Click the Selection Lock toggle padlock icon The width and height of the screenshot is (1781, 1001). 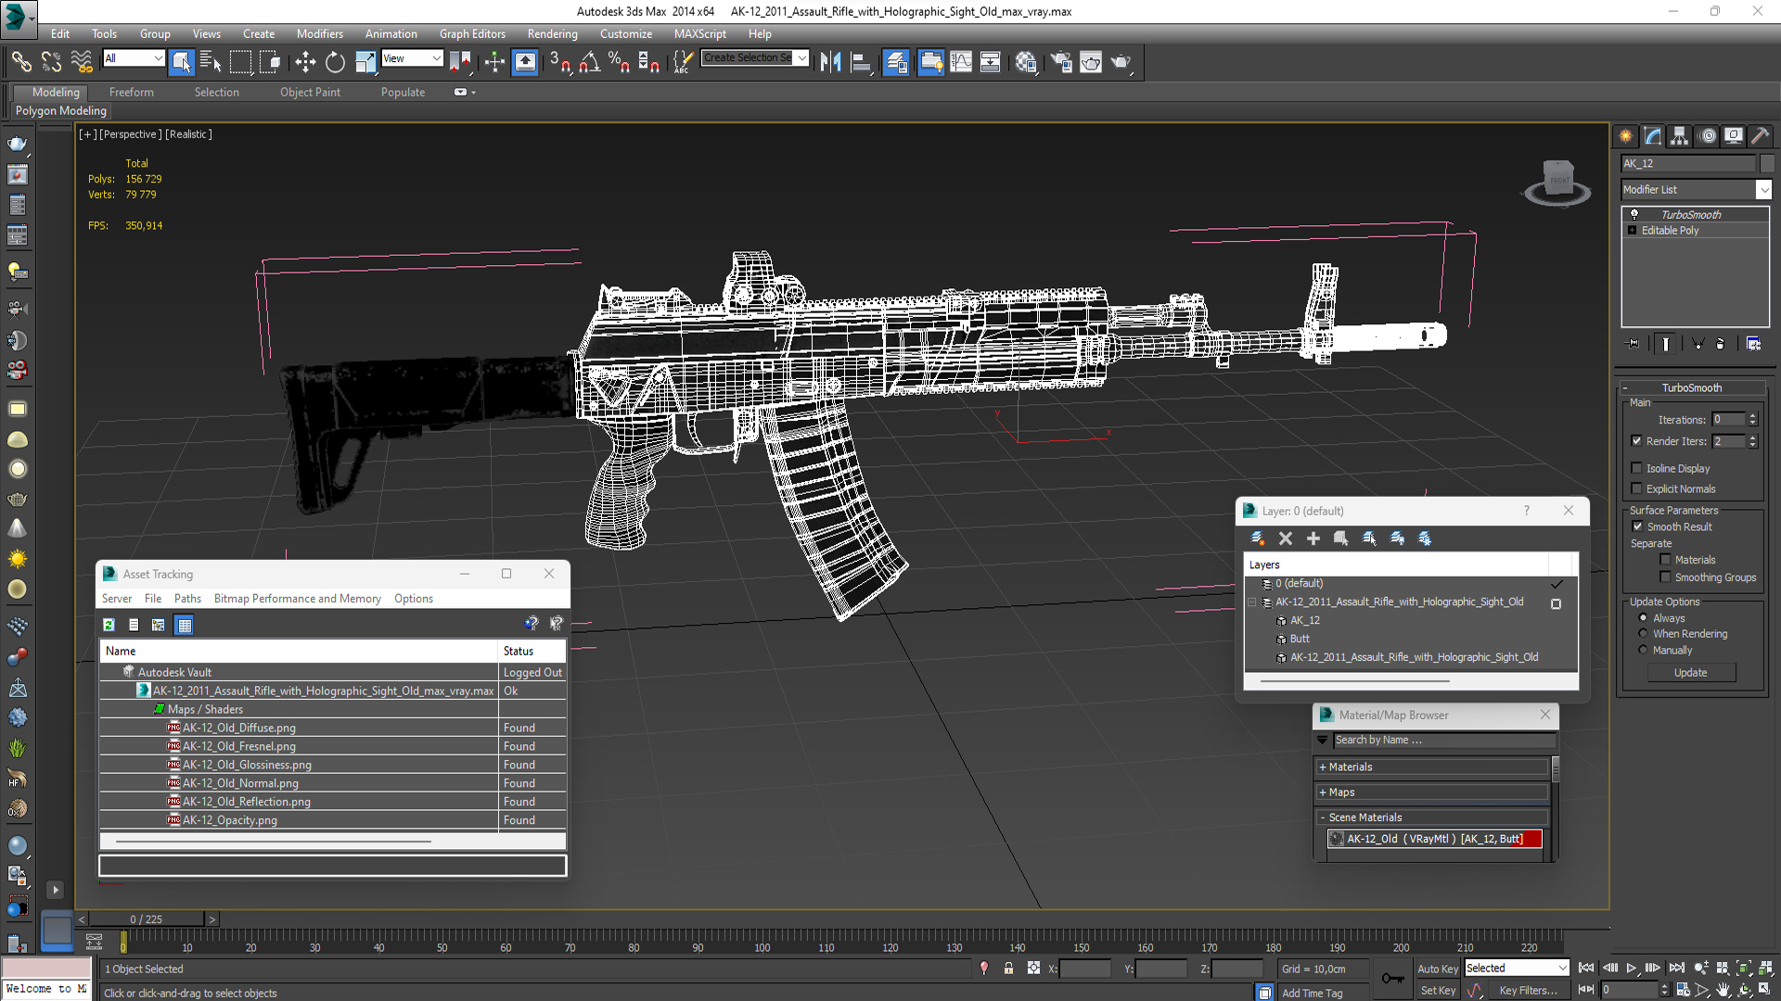coord(1008,969)
